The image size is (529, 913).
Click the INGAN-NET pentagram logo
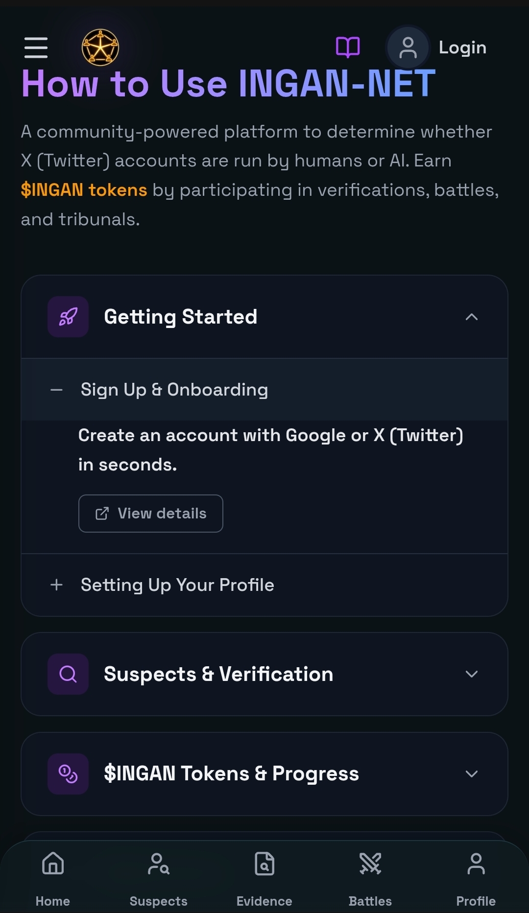[x=100, y=47]
